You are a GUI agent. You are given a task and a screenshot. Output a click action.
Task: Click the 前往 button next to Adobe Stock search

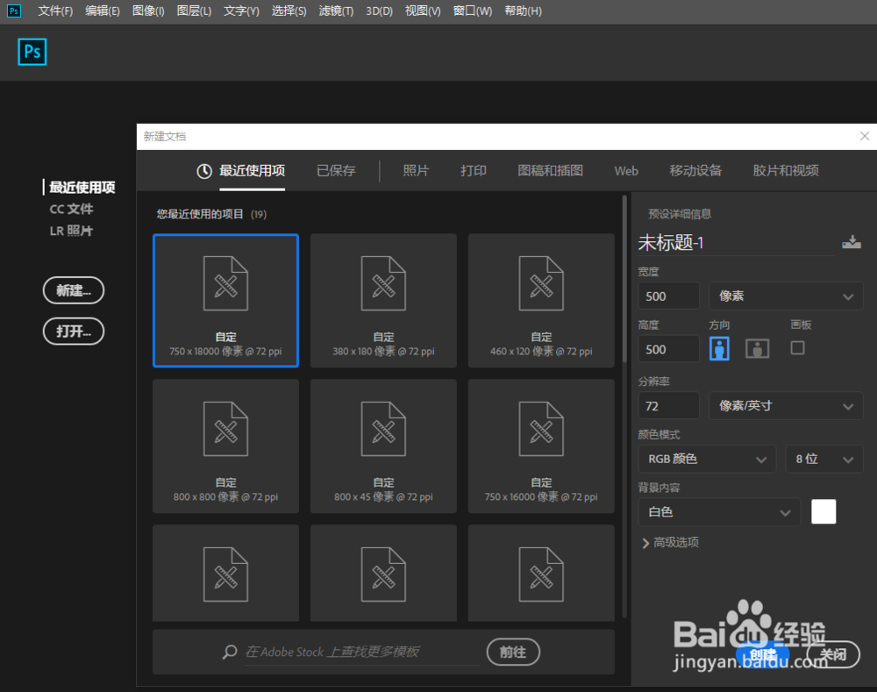point(513,652)
